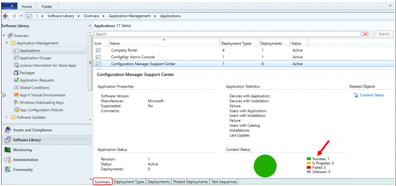The width and height of the screenshot is (396, 186).
Task: Click the red Failed legend swatch
Action: coord(309,167)
